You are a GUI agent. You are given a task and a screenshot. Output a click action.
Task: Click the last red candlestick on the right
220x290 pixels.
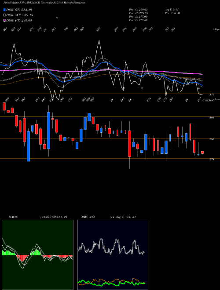pyautogui.click(x=202, y=152)
